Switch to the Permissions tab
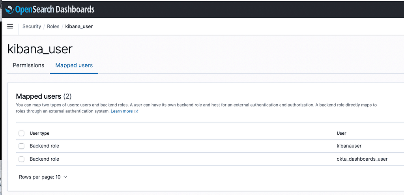404x195 pixels. tap(28, 65)
